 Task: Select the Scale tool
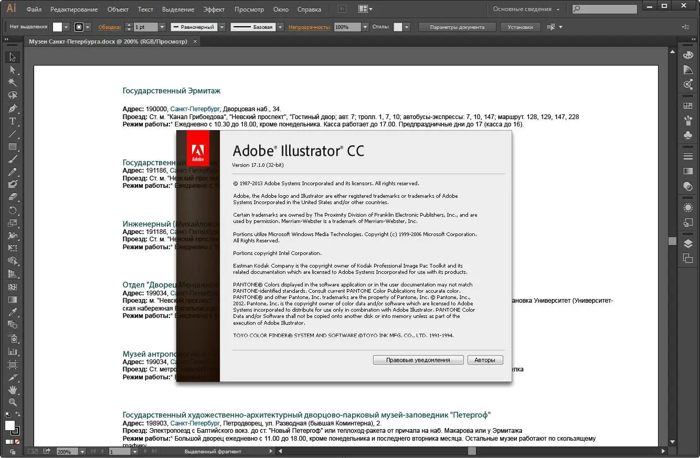pyautogui.click(x=13, y=223)
